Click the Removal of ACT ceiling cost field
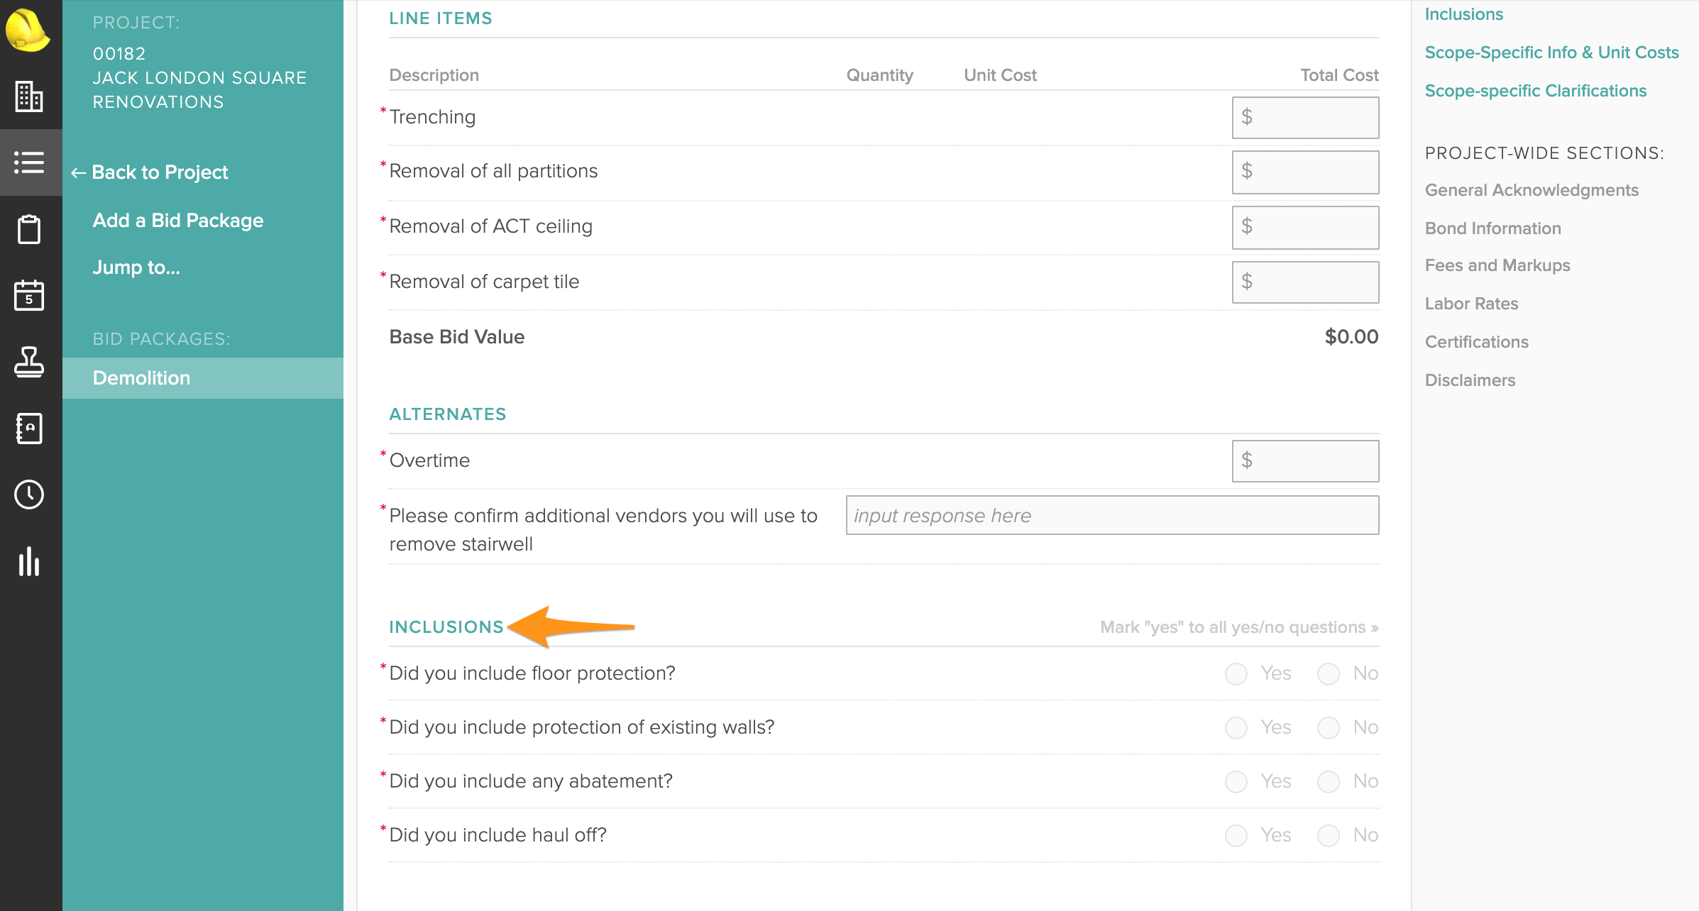Image resolution: width=1699 pixels, height=911 pixels. point(1305,227)
